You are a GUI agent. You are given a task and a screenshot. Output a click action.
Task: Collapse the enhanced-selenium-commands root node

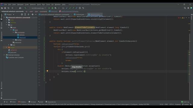4,17
